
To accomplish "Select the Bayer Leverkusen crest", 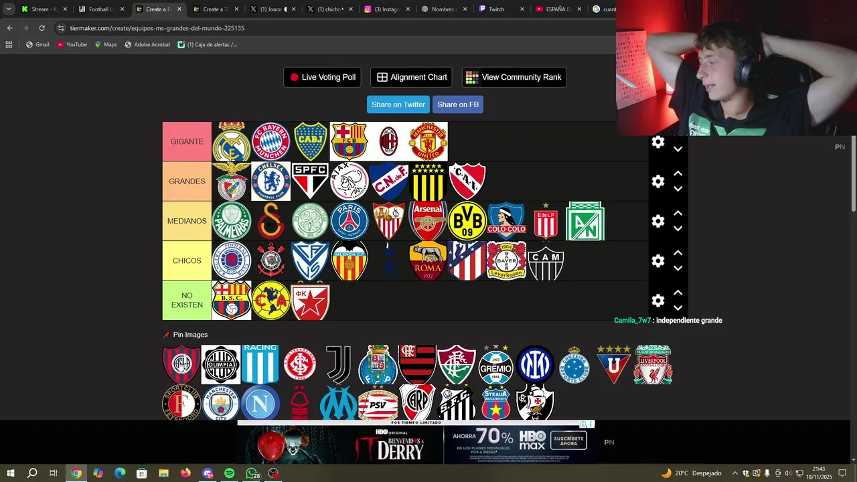I will point(506,260).
